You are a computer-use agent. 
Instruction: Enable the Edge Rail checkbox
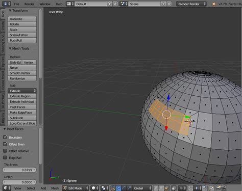(x=5, y=157)
